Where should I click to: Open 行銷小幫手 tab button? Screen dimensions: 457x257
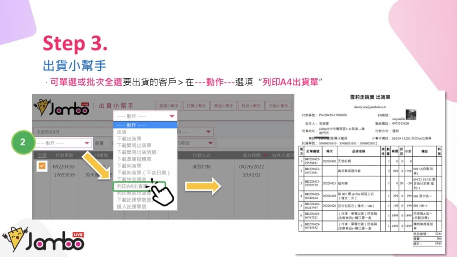(279, 106)
